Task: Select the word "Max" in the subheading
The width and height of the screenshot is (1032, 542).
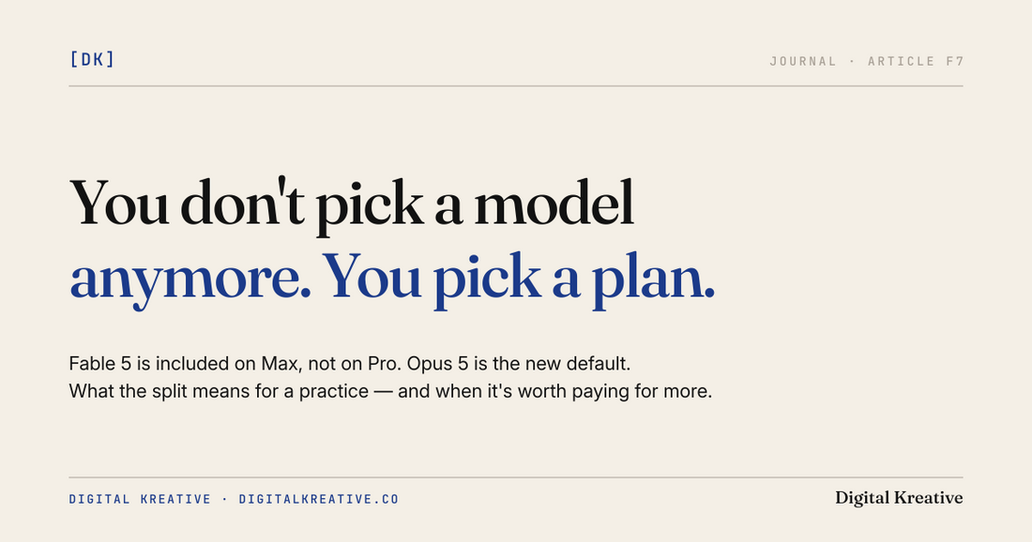Action: pos(280,363)
